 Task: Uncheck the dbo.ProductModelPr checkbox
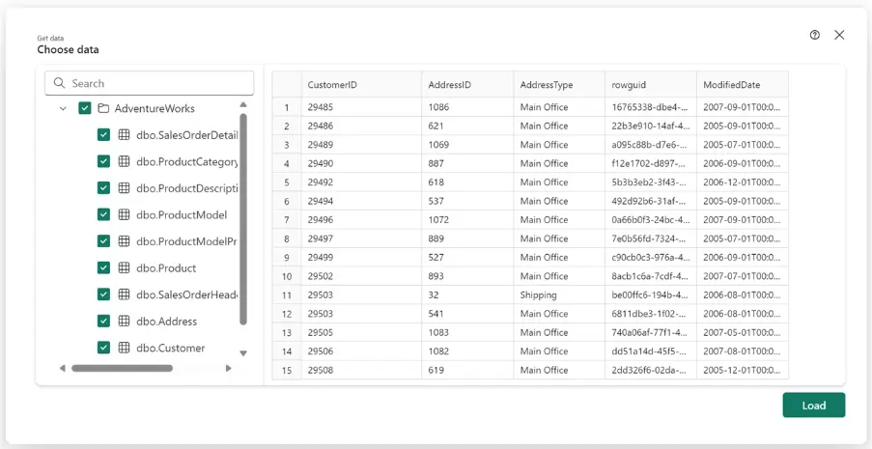click(x=103, y=240)
